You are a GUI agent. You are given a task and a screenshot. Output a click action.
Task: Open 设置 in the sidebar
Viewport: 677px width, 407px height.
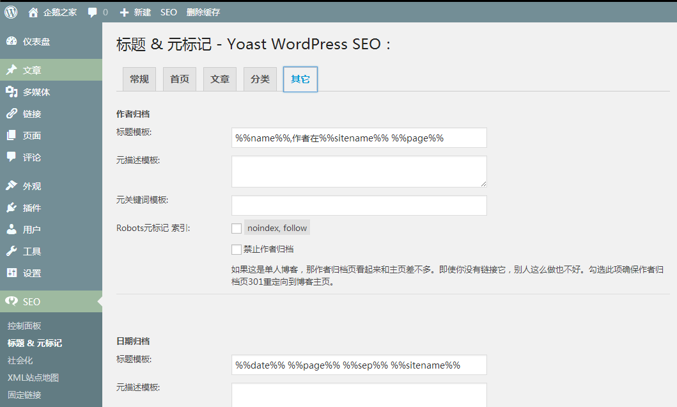(32, 273)
